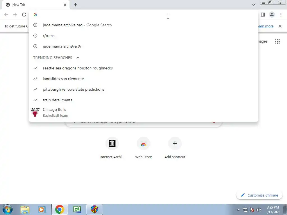The image size is (287, 215).
Task: Open the Google apps grid
Action: (x=277, y=41)
